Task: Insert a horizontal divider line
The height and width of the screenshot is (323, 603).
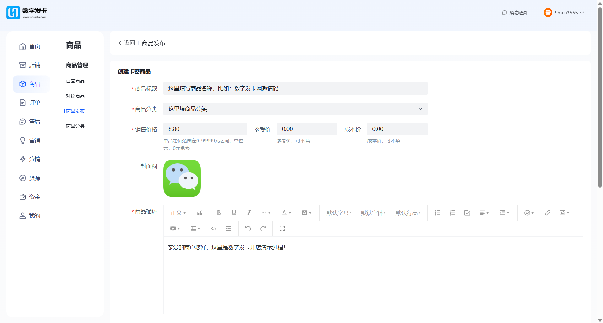Action: pyautogui.click(x=229, y=229)
